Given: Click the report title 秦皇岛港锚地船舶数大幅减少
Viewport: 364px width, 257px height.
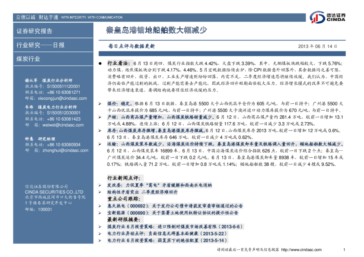Looking at the screenshot, I should pyautogui.click(x=157, y=30).
